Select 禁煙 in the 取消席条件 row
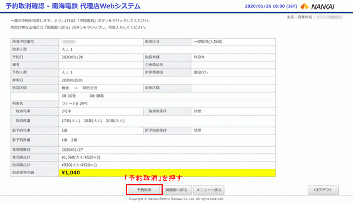The height and width of the screenshot is (204, 353). click(x=197, y=111)
